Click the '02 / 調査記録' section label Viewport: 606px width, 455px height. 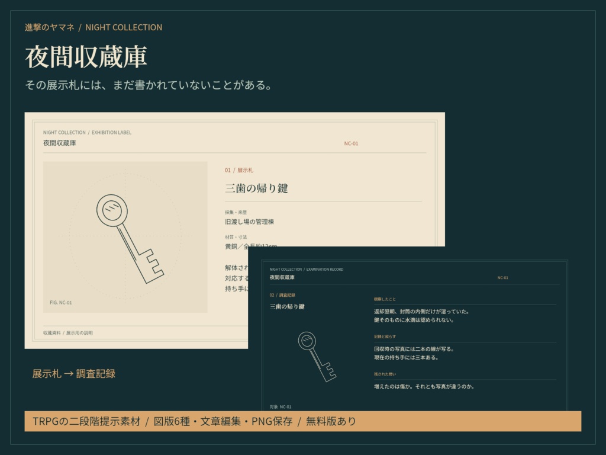click(x=282, y=295)
